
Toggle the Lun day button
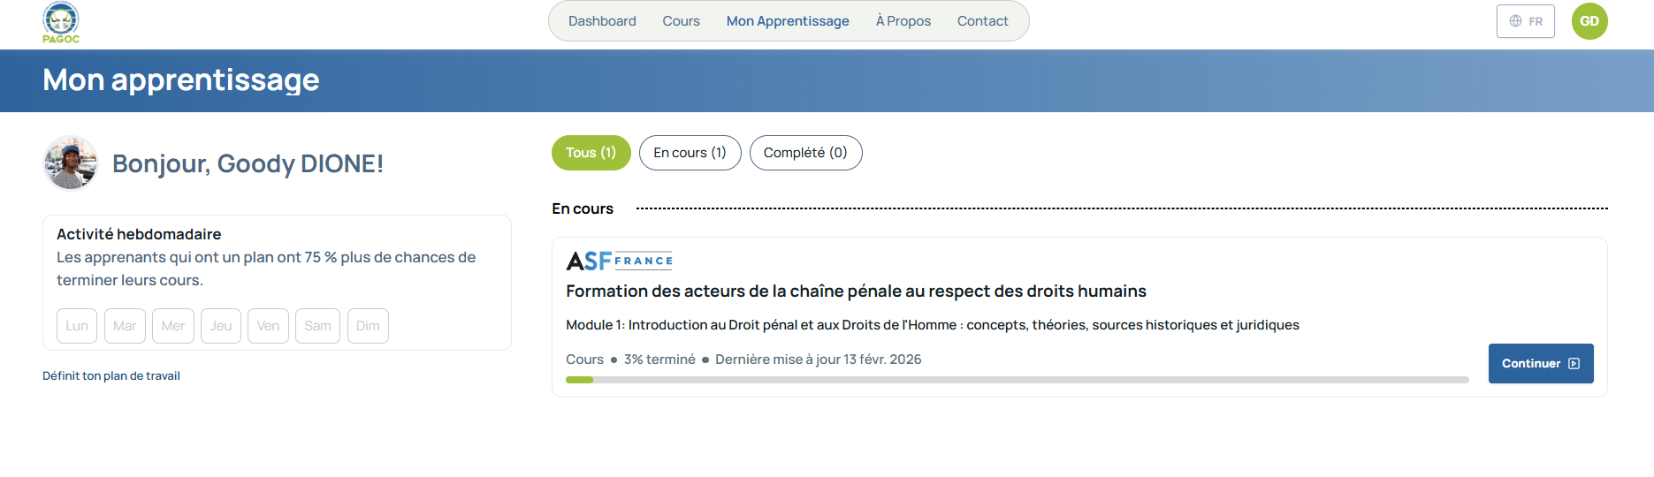pos(77,326)
